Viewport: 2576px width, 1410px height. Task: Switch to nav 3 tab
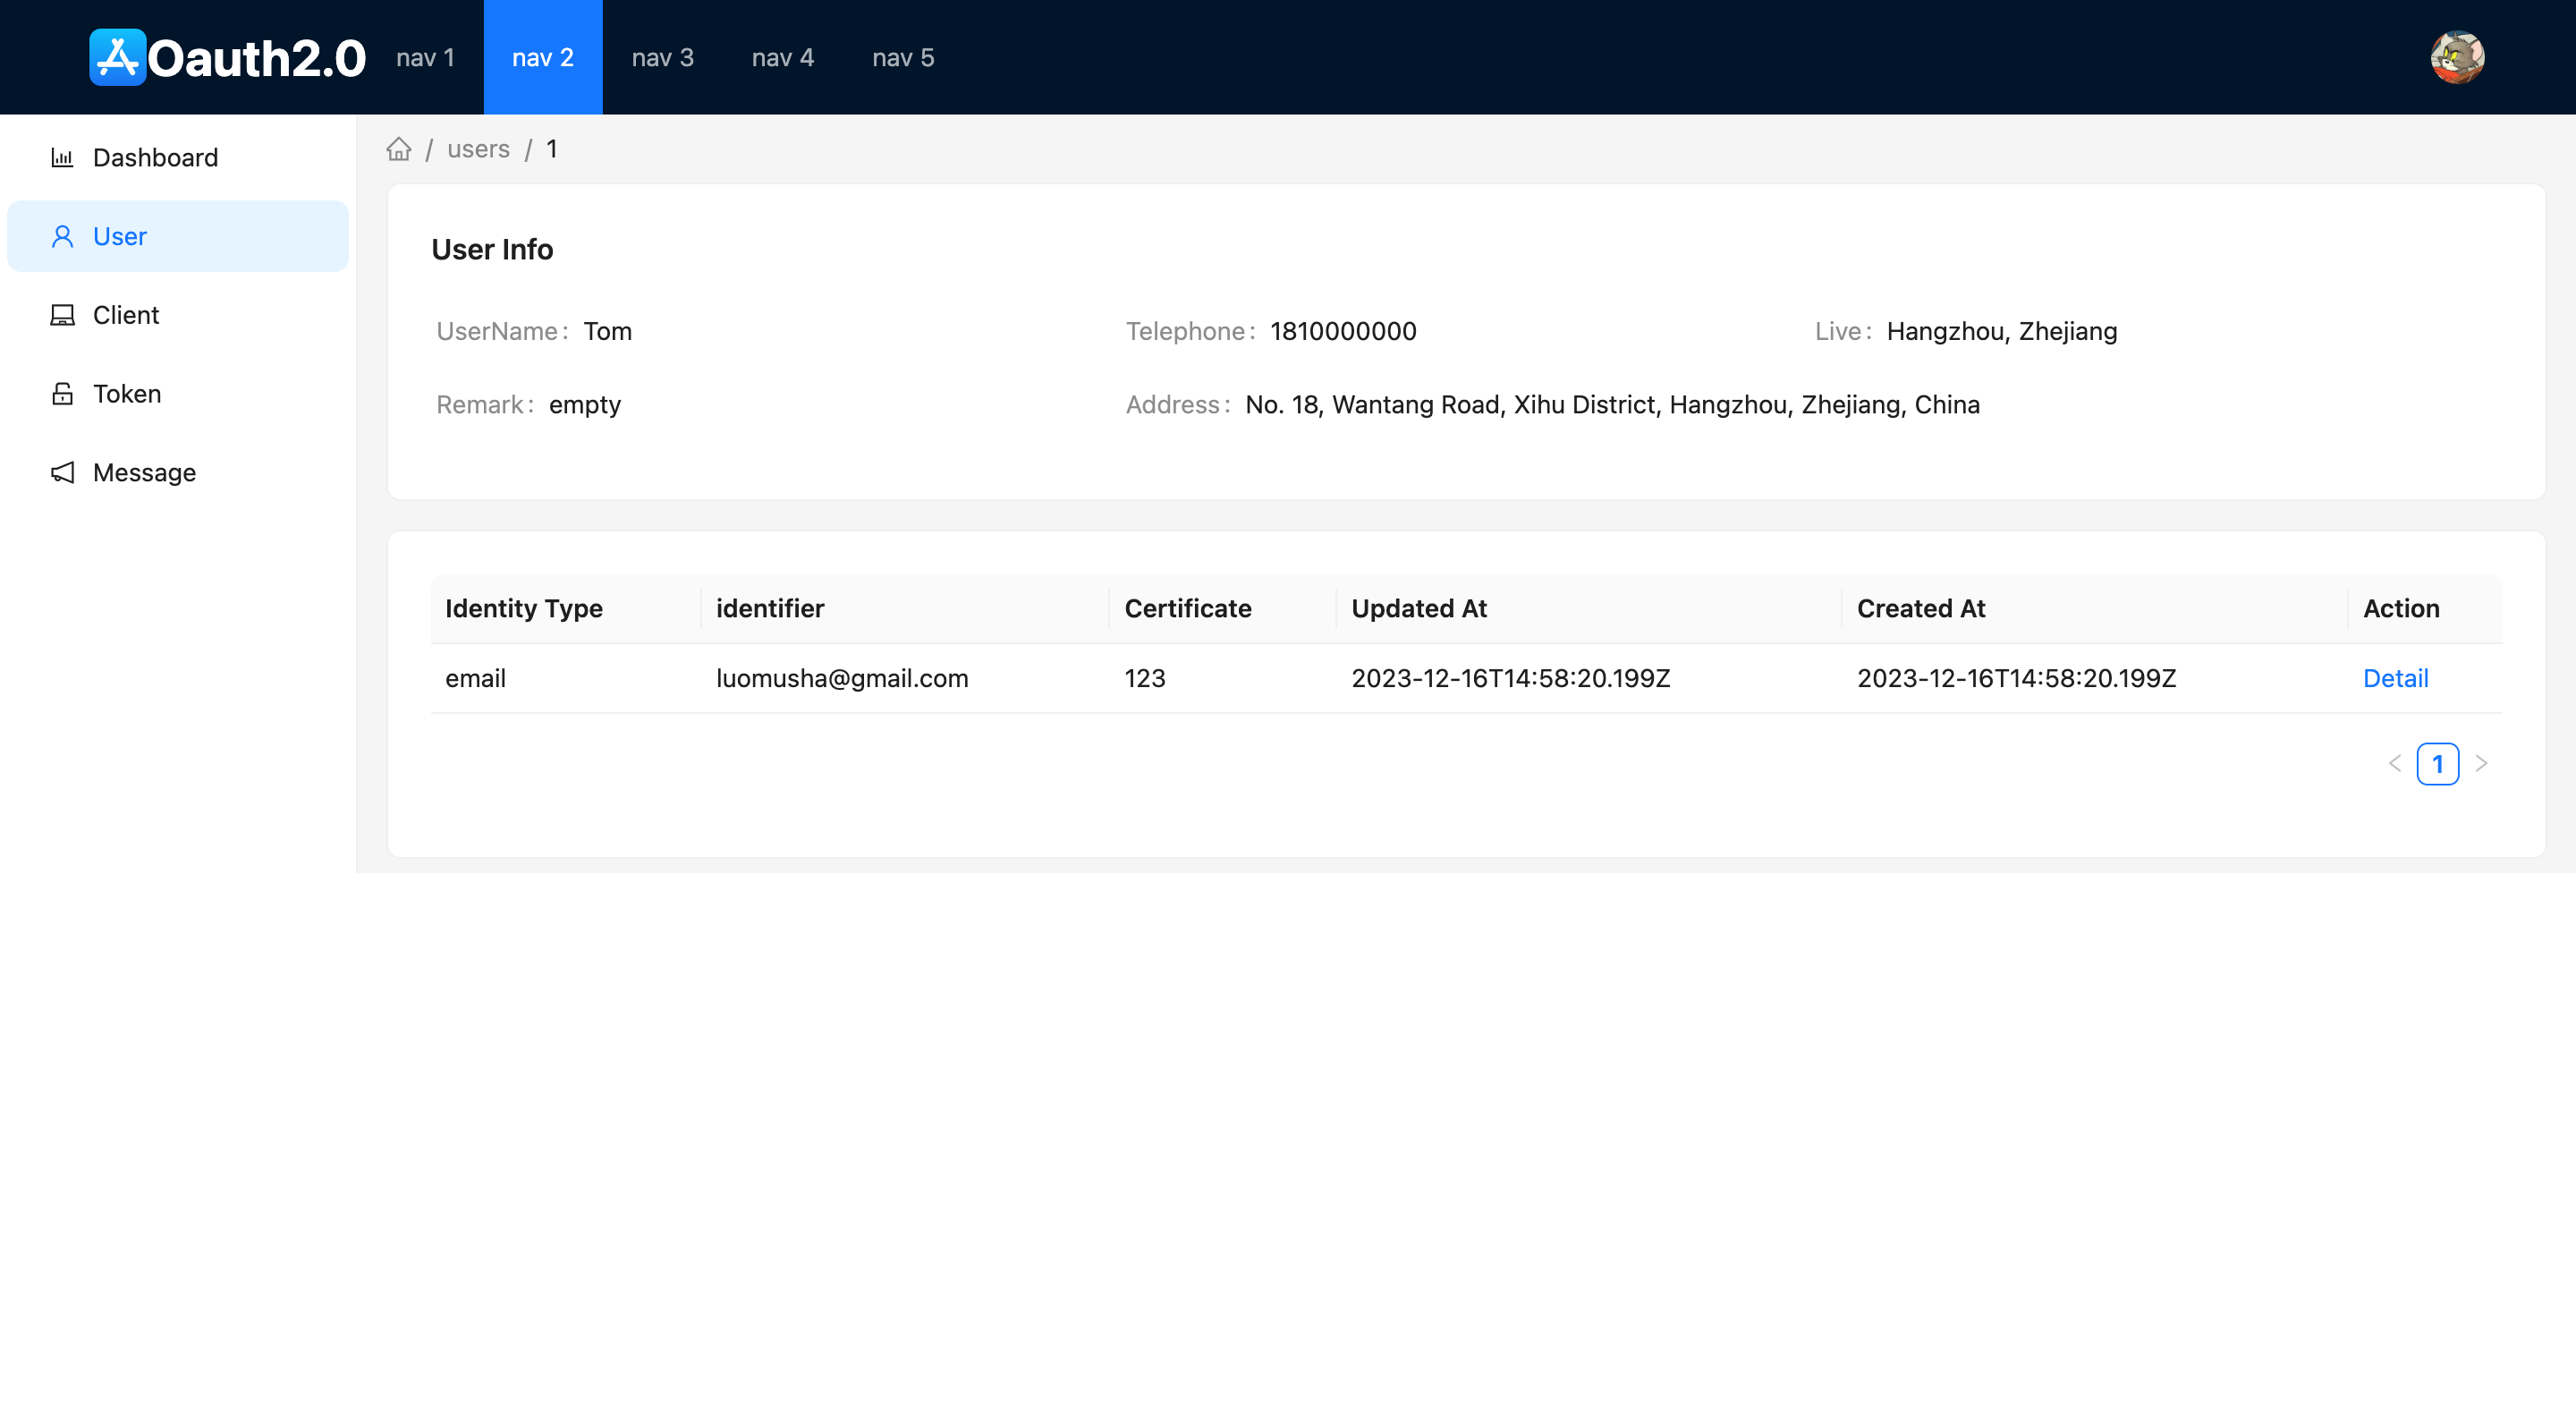662,58
